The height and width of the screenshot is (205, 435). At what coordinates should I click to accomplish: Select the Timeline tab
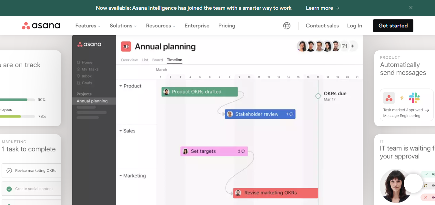click(175, 60)
